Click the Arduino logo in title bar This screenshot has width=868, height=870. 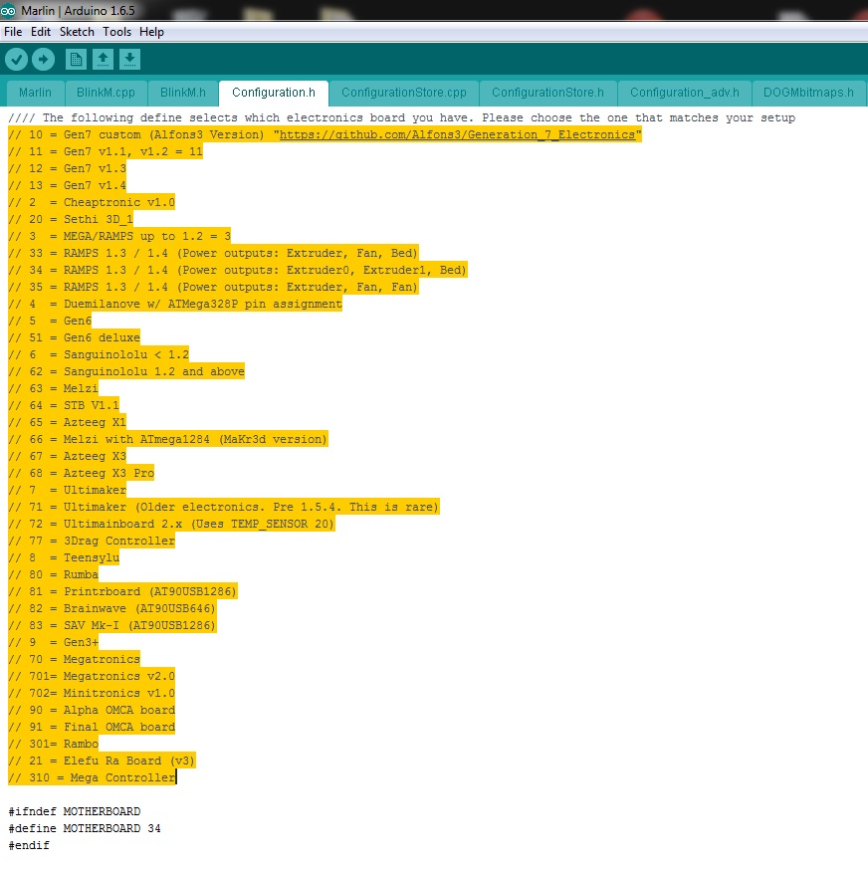click(x=9, y=10)
